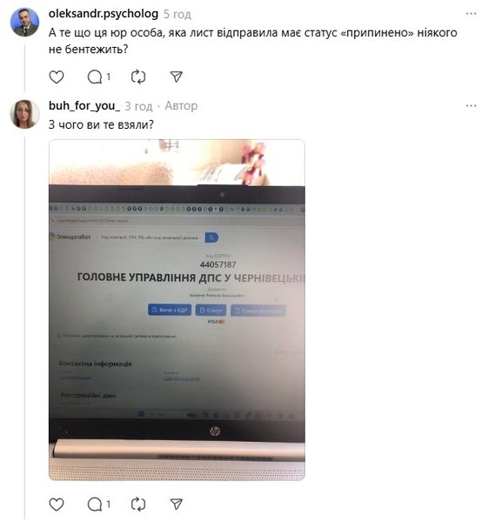This screenshot has width=488, height=522.
Task: Select the Автор label next to buh_for_you_
Action: 181,105
